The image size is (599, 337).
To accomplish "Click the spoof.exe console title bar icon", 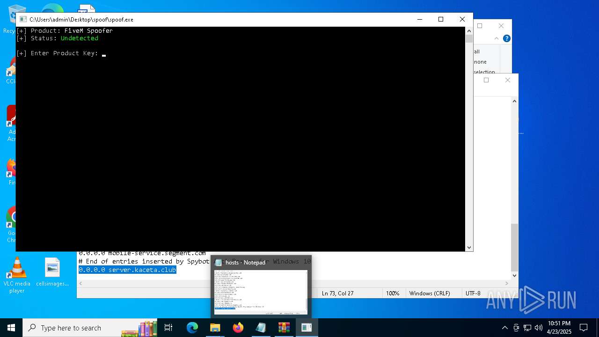I will [x=22, y=20].
